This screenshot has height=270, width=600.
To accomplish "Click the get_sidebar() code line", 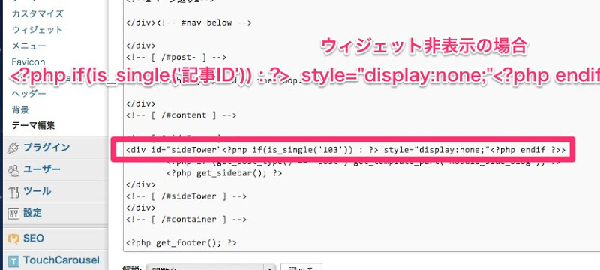I will pos(224,173).
